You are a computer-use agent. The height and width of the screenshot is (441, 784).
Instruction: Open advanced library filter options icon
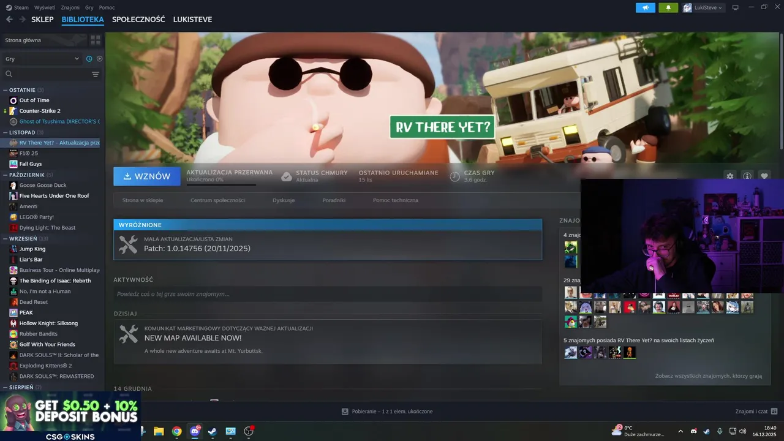point(96,74)
